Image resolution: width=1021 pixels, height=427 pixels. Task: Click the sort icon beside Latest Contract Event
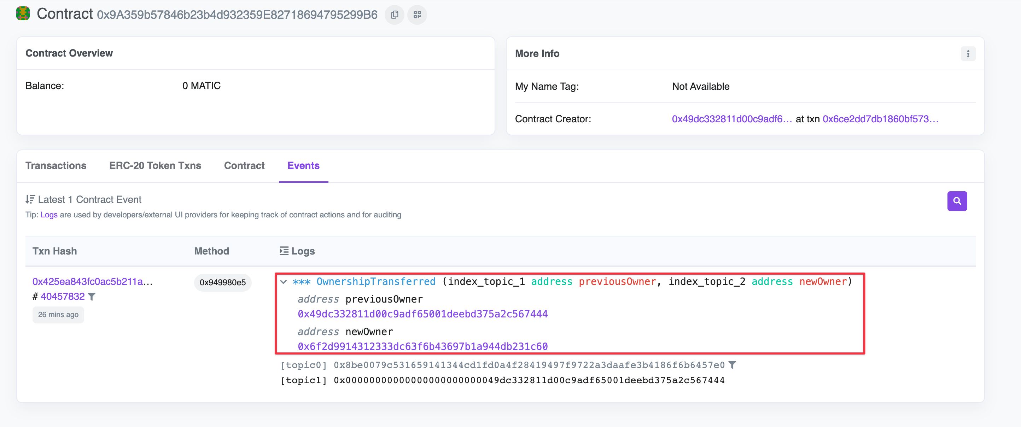click(30, 199)
